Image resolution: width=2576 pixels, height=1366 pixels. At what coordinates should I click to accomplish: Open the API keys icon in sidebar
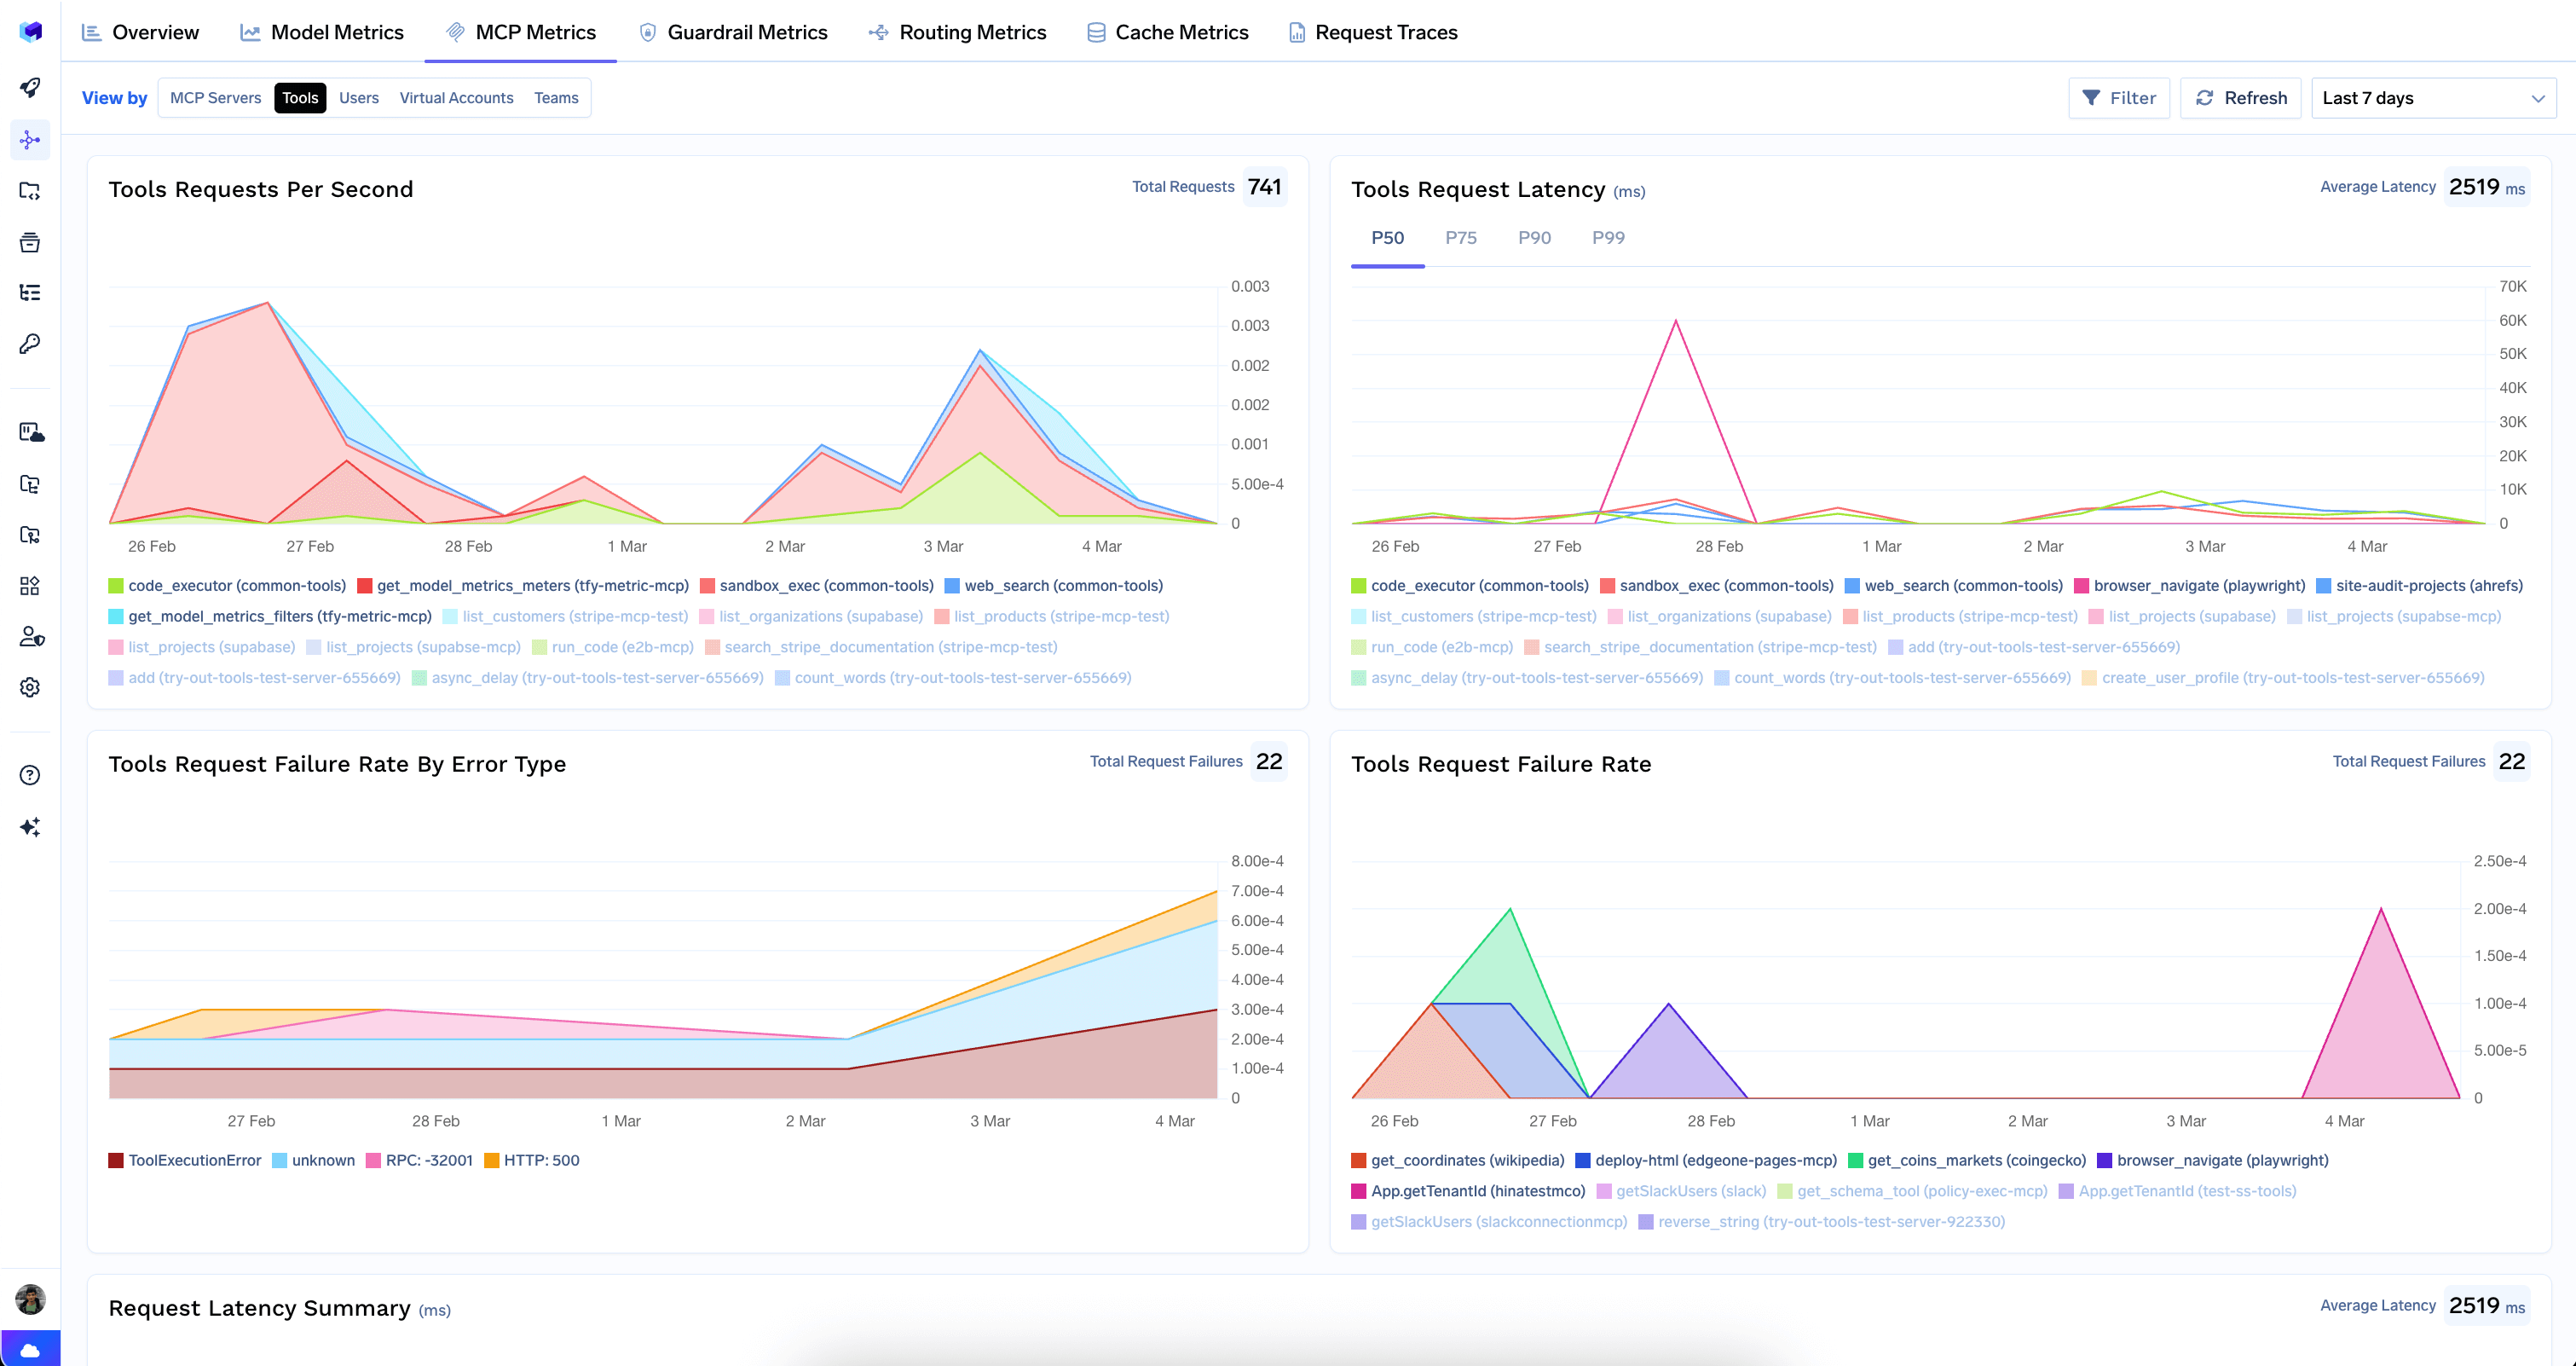[30, 343]
